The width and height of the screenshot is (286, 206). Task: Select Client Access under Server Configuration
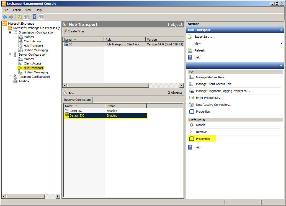tap(32, 63)
